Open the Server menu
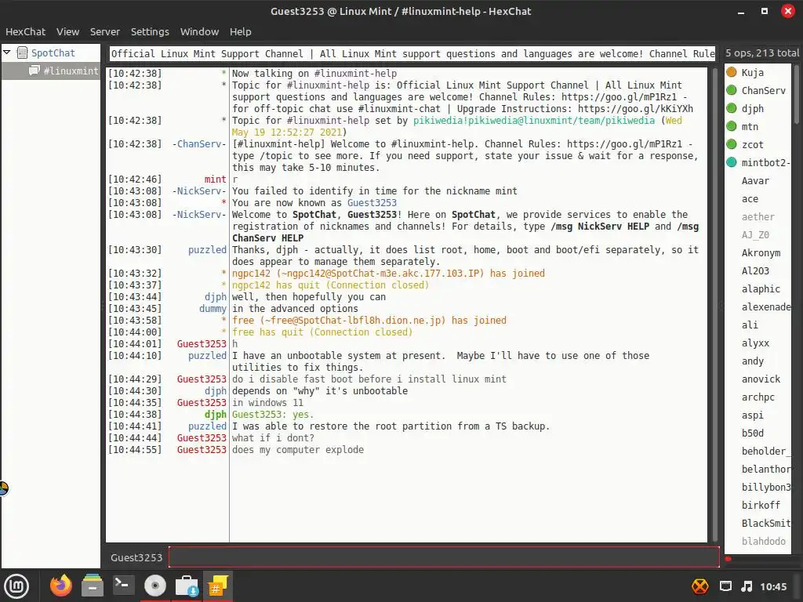803x602 pixels. 104,31
